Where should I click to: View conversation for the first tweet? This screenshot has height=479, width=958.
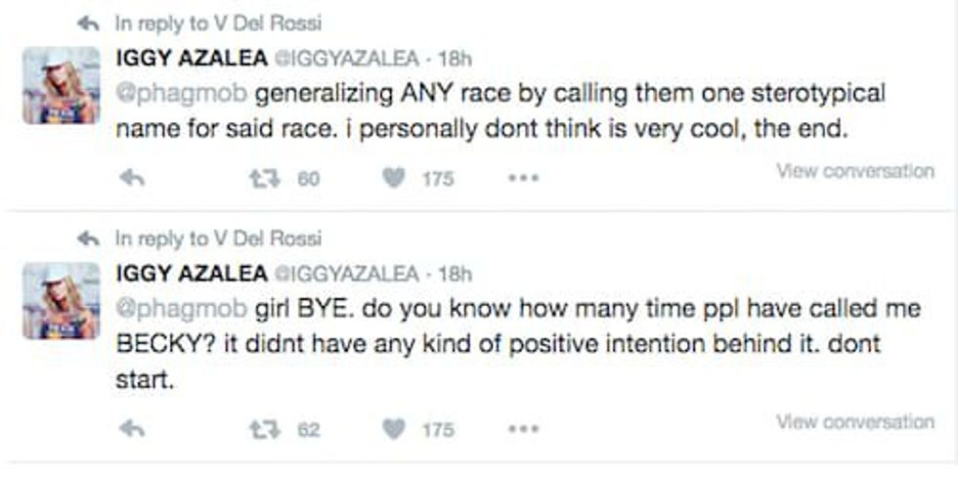point(855,171)
